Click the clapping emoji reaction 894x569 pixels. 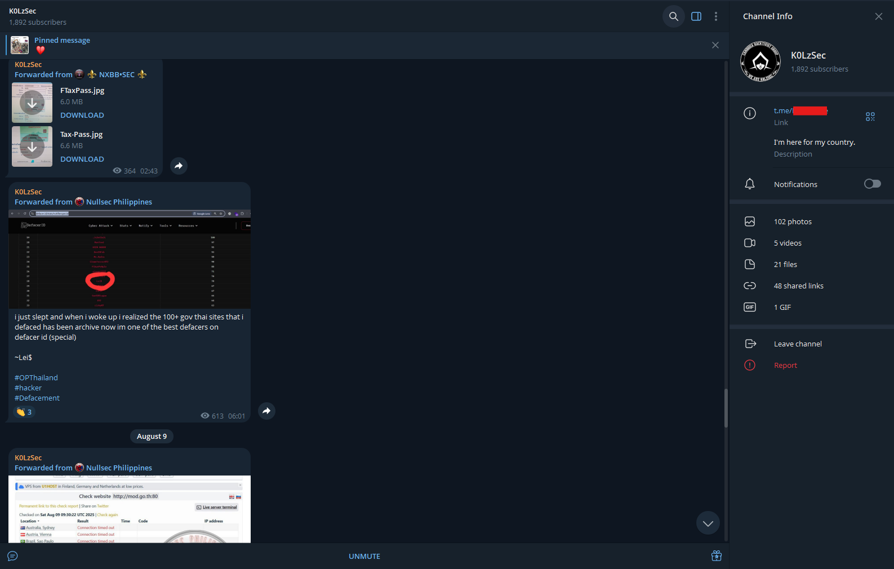tap(24, 412)
